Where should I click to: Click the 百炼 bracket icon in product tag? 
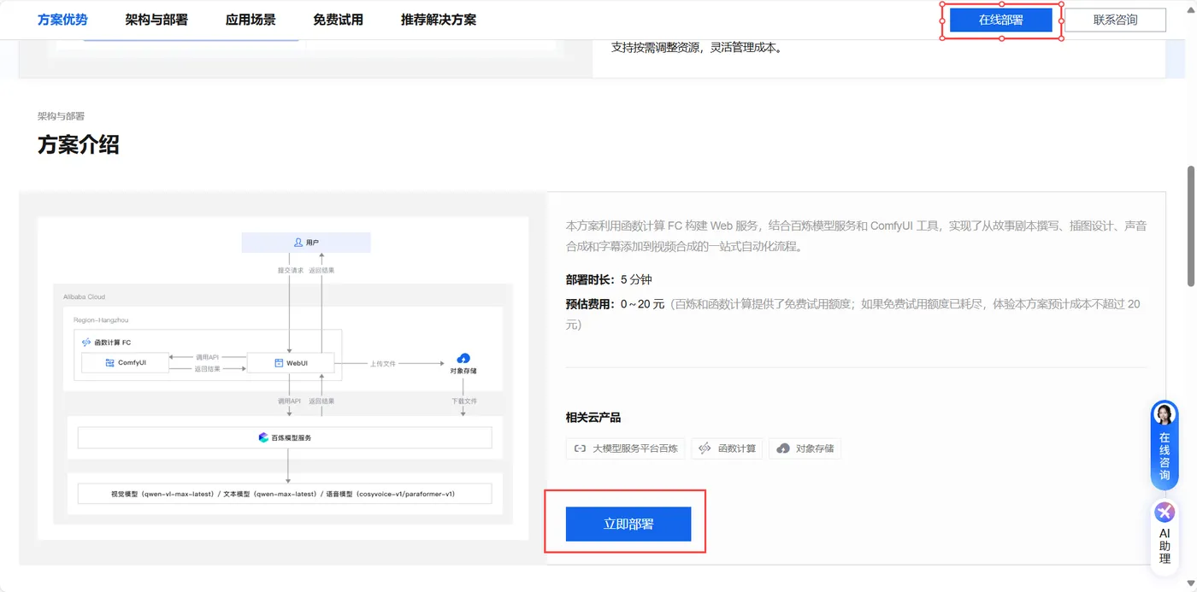pyautogui.click(x=580, y=448)
